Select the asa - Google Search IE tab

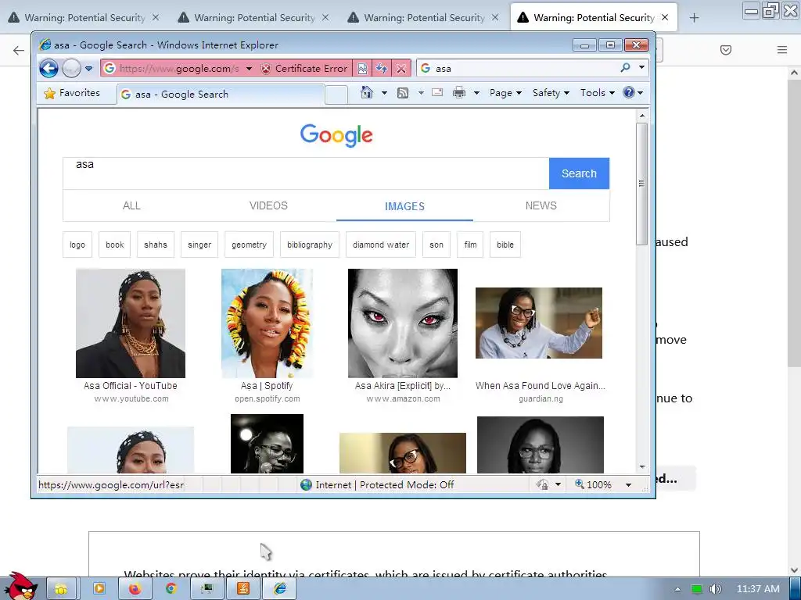[x=221, y=95]
